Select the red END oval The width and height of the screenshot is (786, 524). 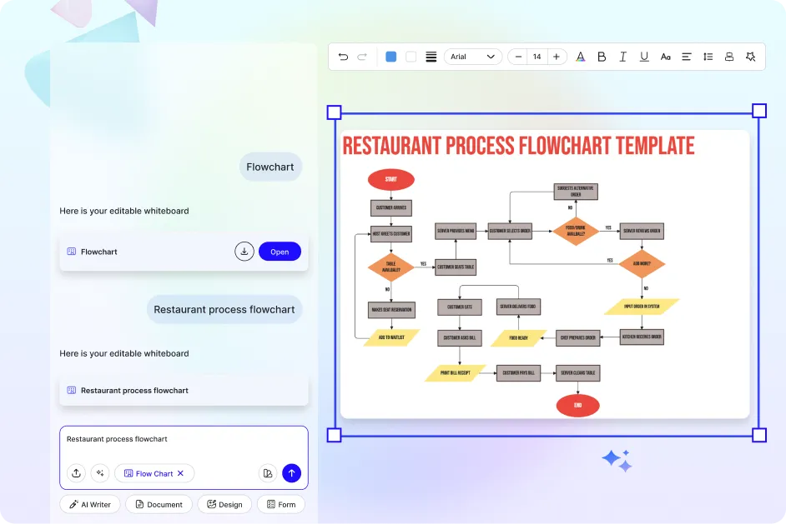click(x=578, y=406)
